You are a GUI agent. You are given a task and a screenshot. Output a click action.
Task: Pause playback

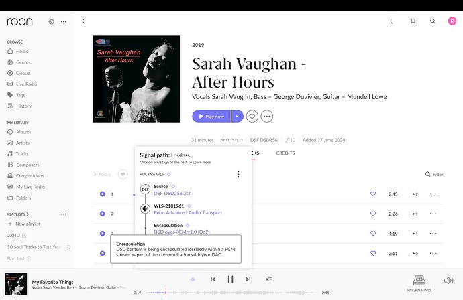click(x=231, y=279)
